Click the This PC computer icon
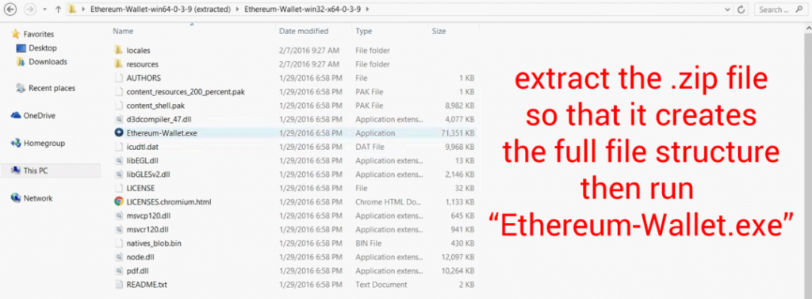This screenshot has width=812, height=299. click(x=16, y=171)
